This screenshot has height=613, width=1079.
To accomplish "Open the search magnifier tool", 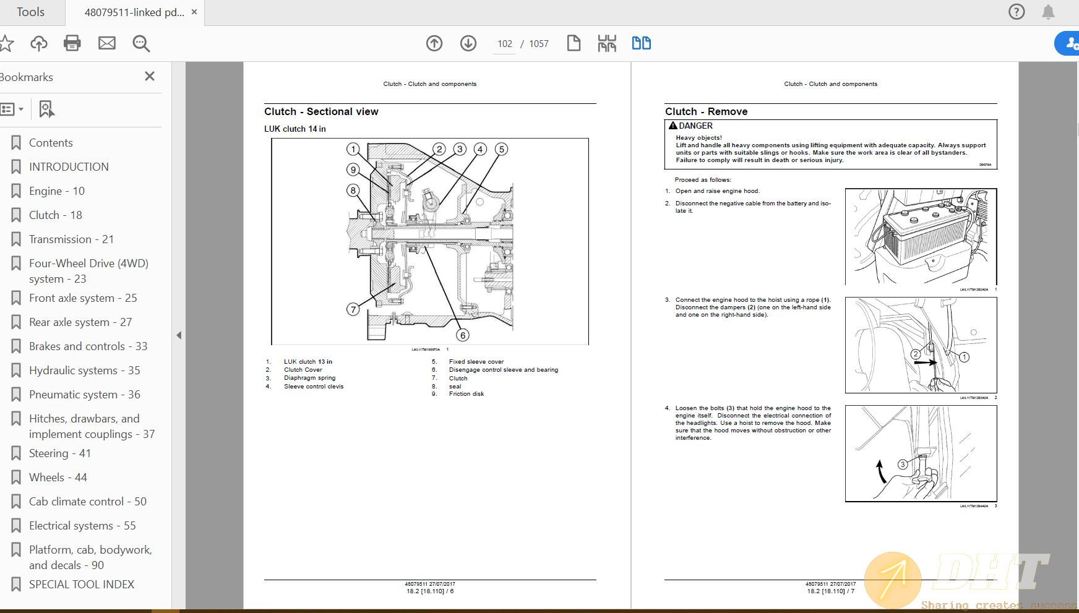I will click(x=141, y=43).
